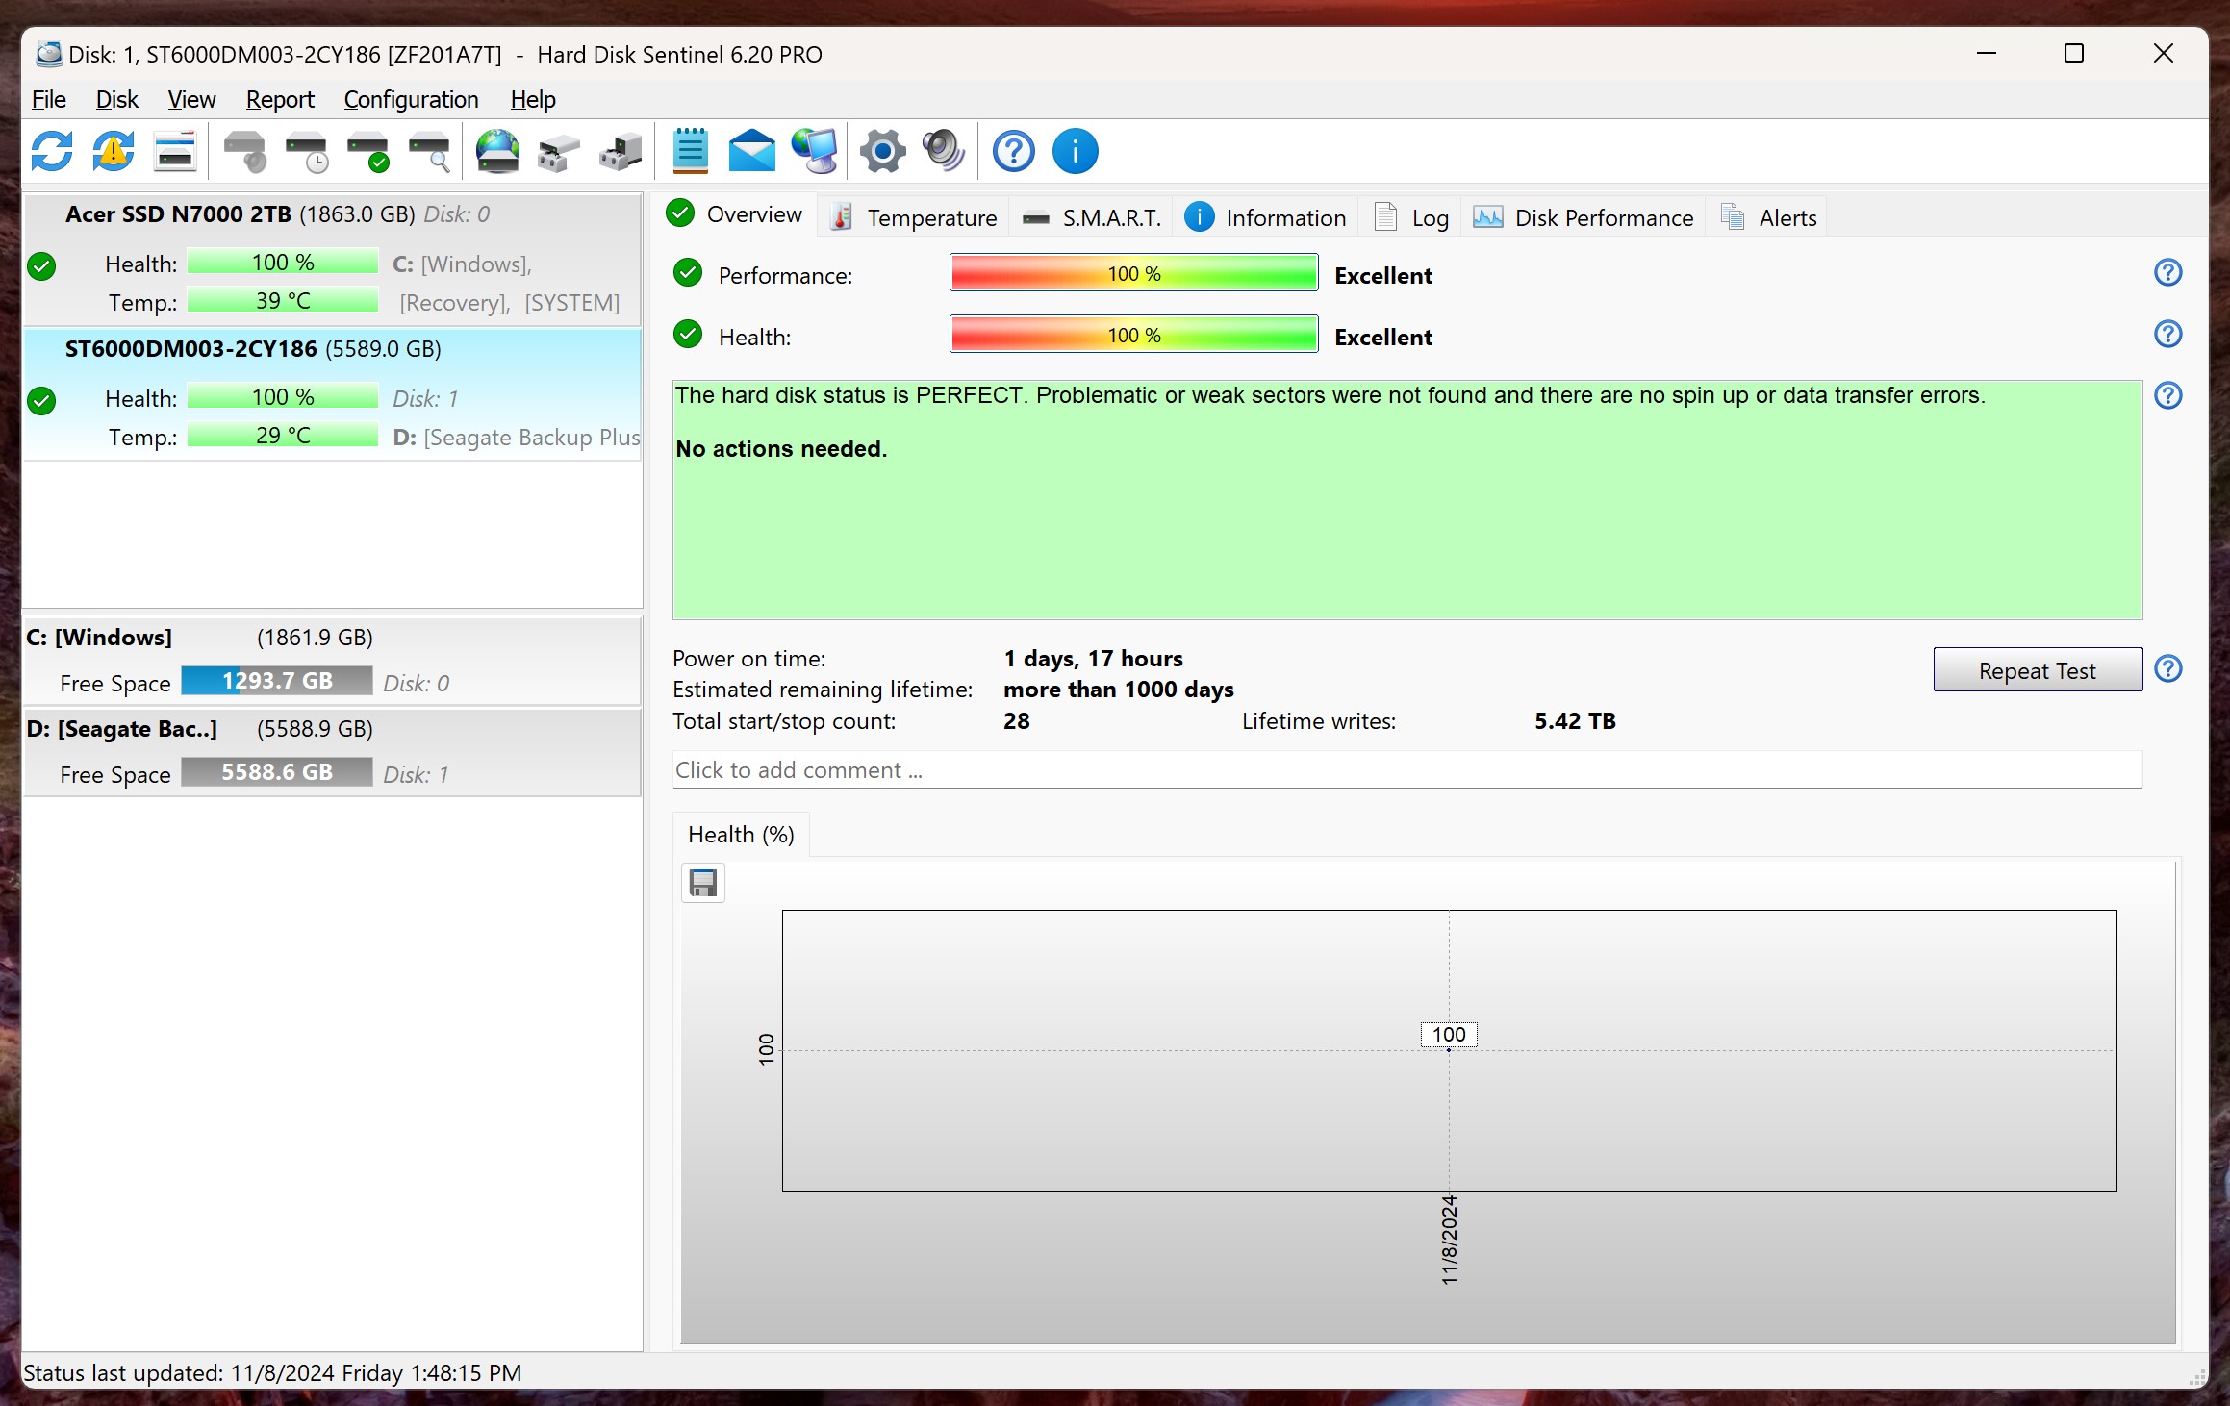The width and height of the screenshot is (2230, 1406).
Task: Click the 'Click to add comment' field
Action: tap(1406, 770)
